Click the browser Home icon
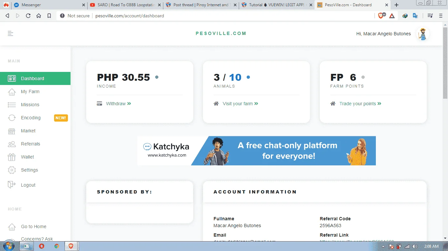 click(39, 16)
